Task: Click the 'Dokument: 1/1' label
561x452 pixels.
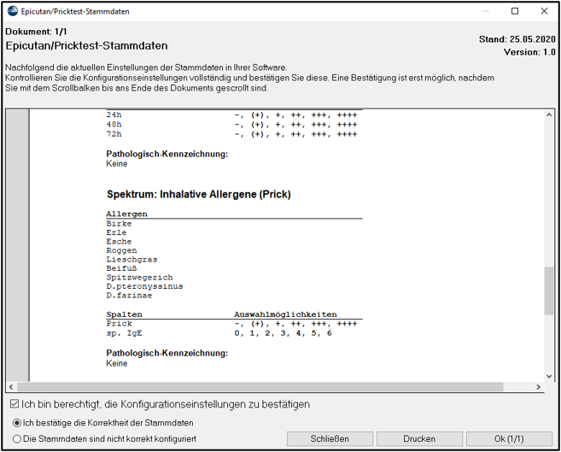Action: 36,32
